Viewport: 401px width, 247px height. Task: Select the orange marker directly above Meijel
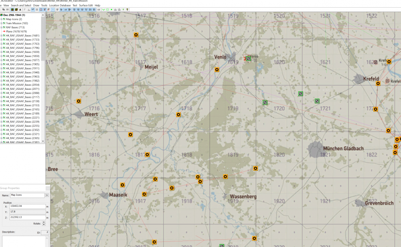pyautogui.click(x=136, y=35)
